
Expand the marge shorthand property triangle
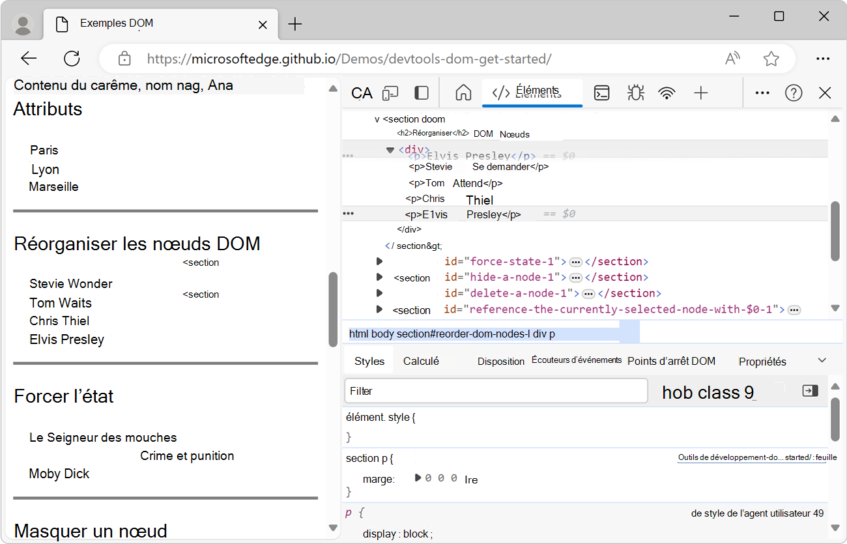pos(418,478)
